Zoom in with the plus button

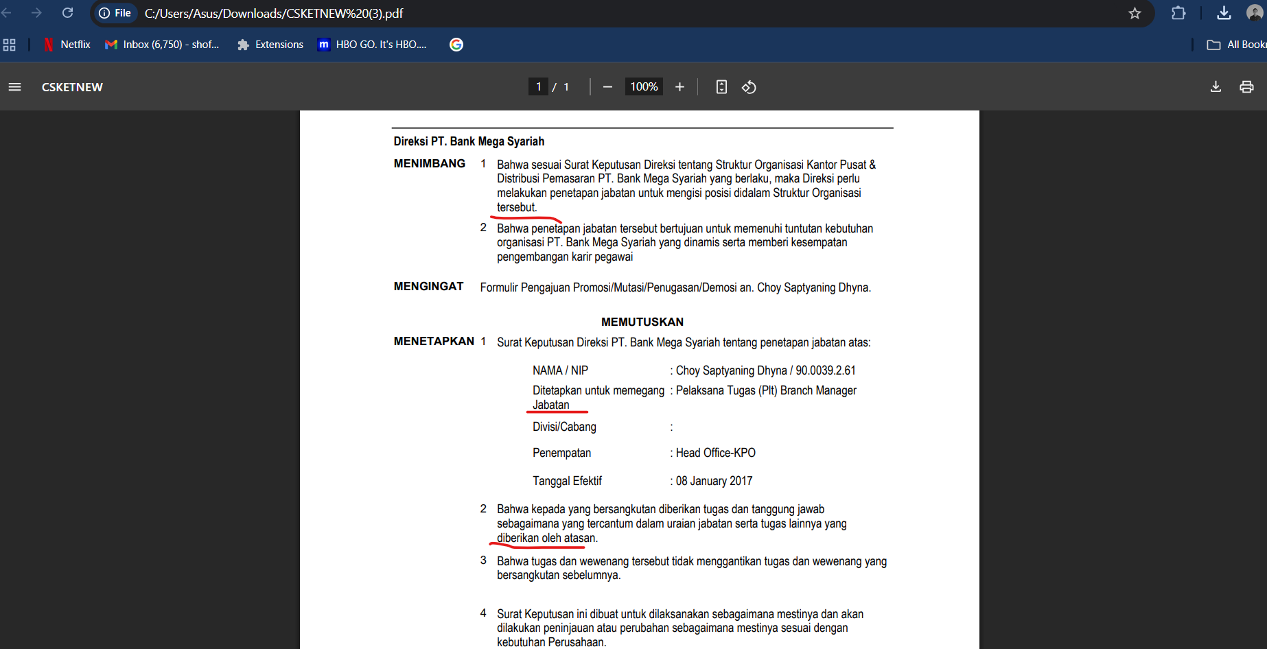click(x=679, y=87)
